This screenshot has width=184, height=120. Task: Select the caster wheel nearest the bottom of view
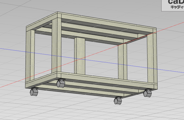118,101
